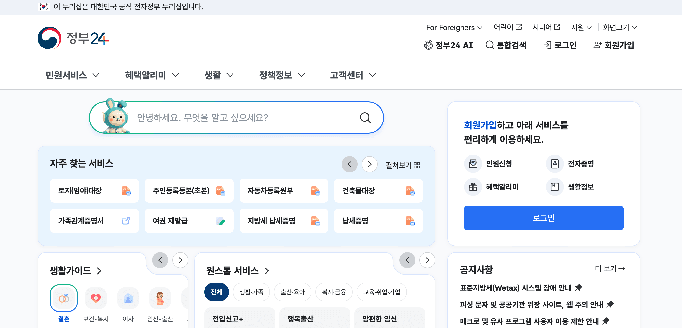Click the 정부24 logo

pyautogui.click(x=73, y=38)
